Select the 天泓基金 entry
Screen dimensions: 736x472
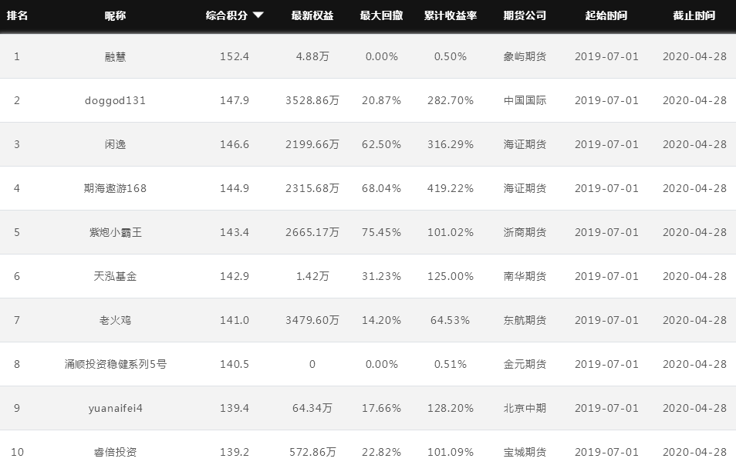coord(115,276)
